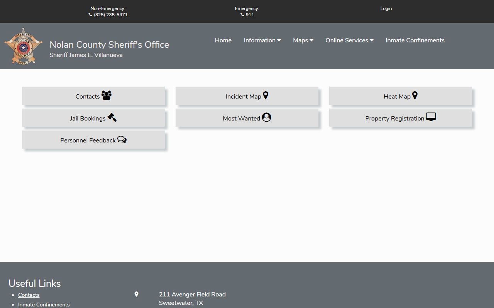This screenshot has width=494, height=308.
Task: Open Inmate Confinements in the navigation bar
Action: point(415,40)
